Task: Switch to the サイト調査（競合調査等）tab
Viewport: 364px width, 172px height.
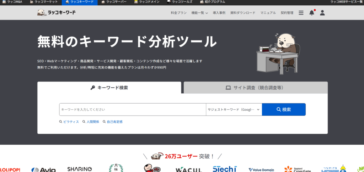Action: pyautogui.click(x=256, y=88)
